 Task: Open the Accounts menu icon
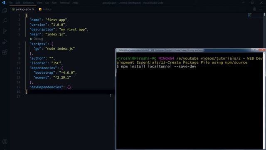pyautogui.click(x=5, y=142)
